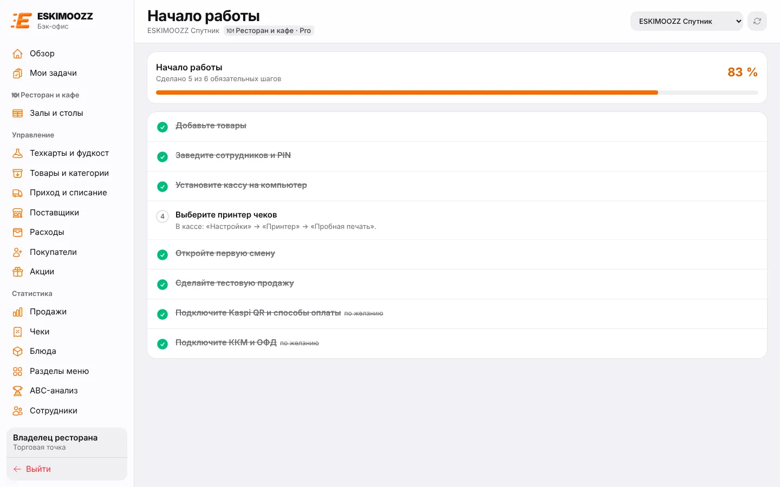Open the ESKIMOOZZ Спутник location dropdown
The height and width of the screenshot is (487, 780).
click(x=686, y=21)
